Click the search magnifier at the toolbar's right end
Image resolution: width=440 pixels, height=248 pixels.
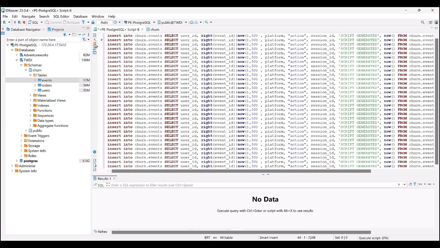coord(423,22)
